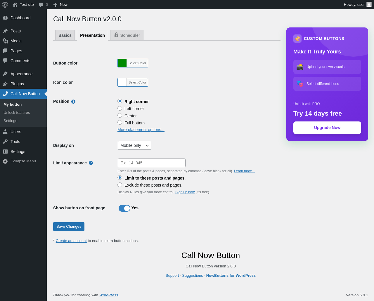Click the Call Now Button phone icon
Image resolution: width=374 pixels, height=301 pixels.
tap(5, 94)
